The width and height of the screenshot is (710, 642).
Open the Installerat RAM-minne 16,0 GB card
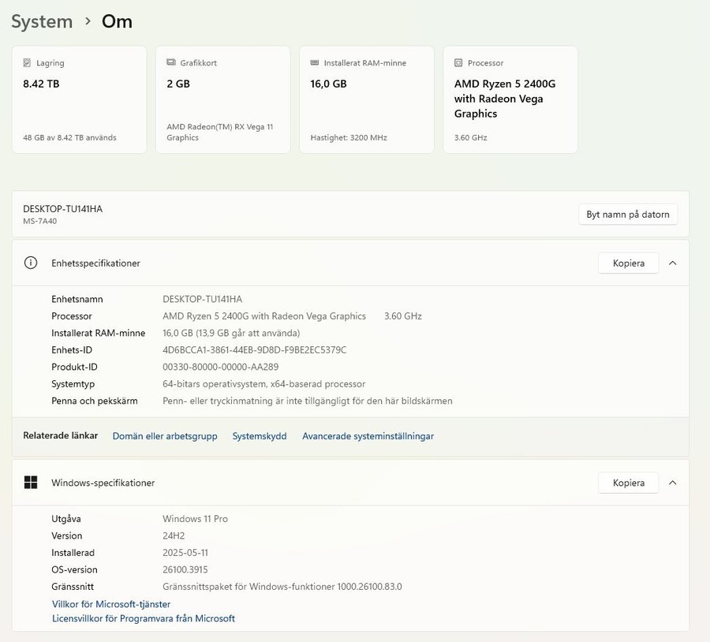point(367,99)
